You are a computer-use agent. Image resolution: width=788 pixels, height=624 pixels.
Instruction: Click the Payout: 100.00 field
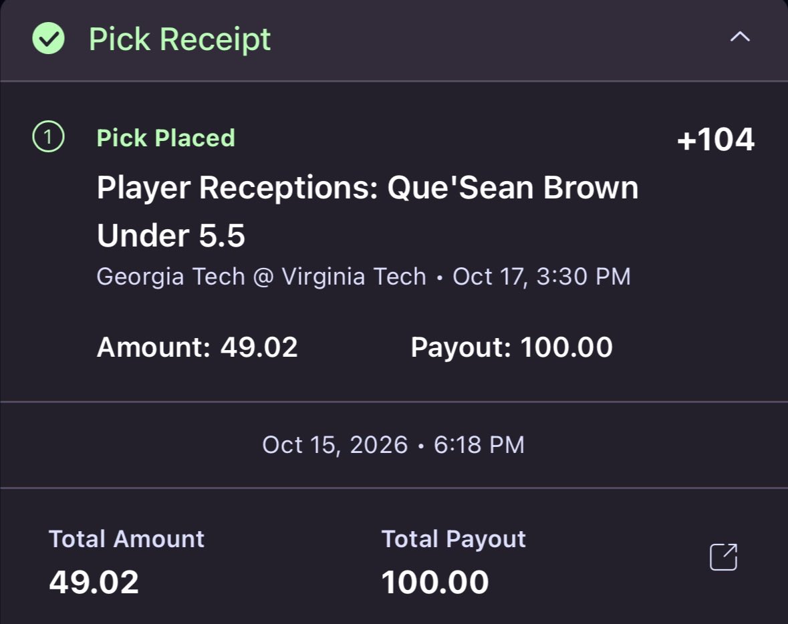(x=511, y=347)
